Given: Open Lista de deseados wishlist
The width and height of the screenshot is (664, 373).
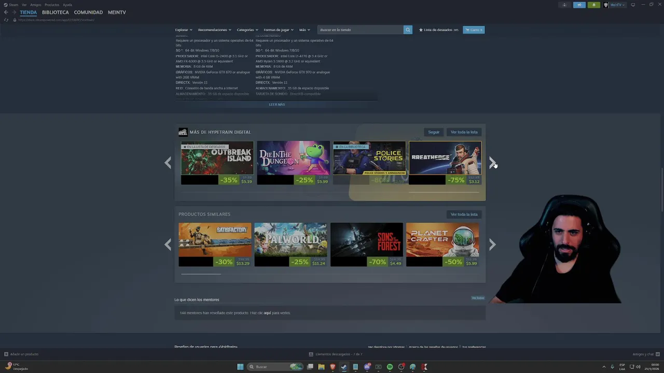Looking at the screenshot, I should coord(439,30).
